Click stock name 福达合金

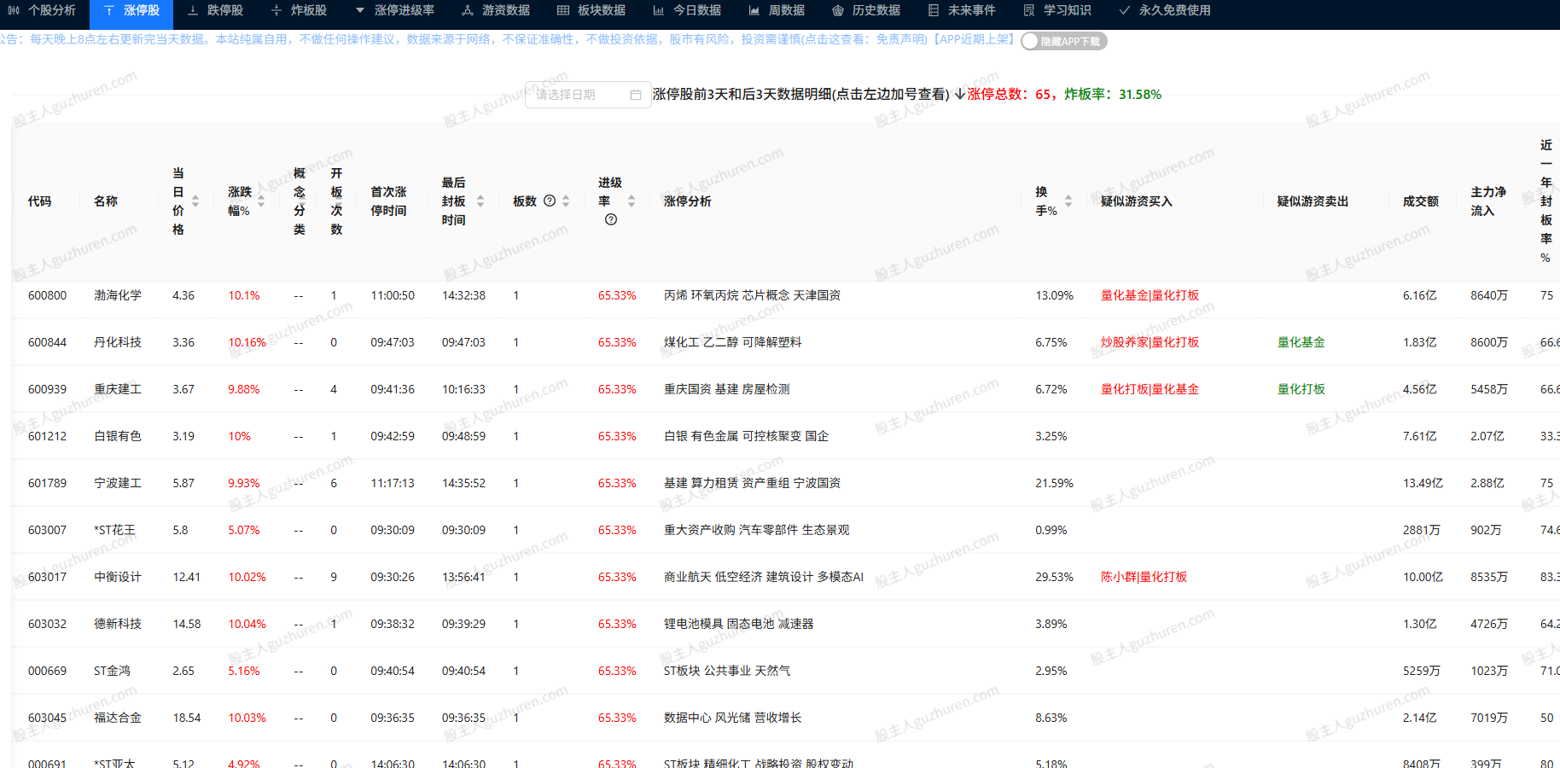(118, 718)
